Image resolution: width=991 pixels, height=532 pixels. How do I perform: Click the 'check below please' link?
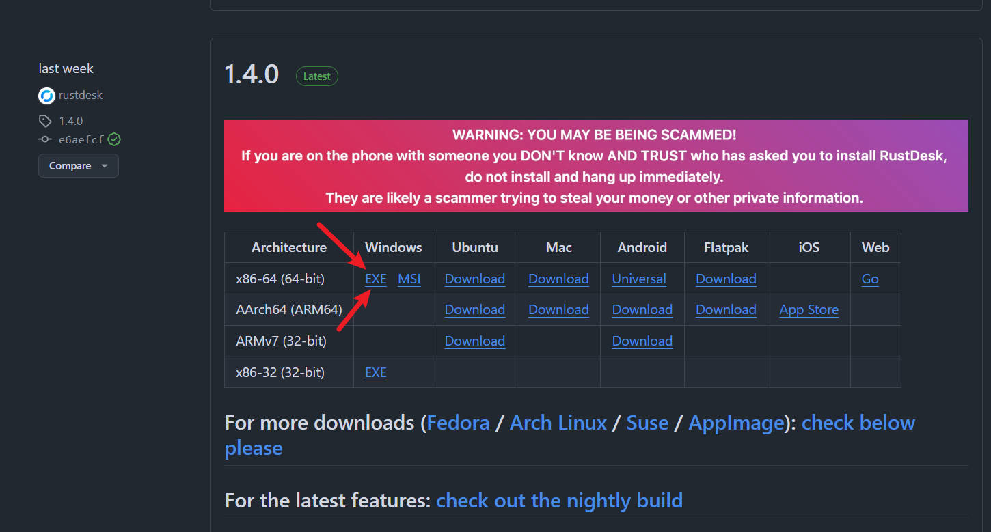click(x=858, y=423)
